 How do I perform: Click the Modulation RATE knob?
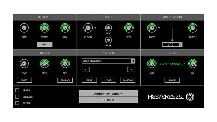click(152, 28)
